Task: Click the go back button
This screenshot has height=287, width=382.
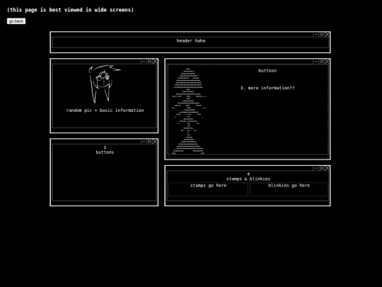Action: pyautogui.click(x=16, y=21)
